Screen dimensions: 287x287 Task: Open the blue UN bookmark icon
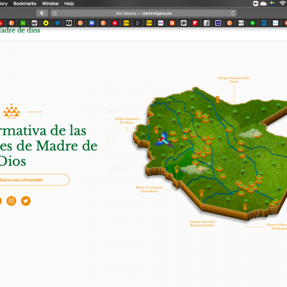point(264,23)
